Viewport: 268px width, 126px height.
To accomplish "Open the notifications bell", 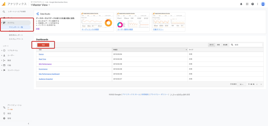I will point(241,4).
